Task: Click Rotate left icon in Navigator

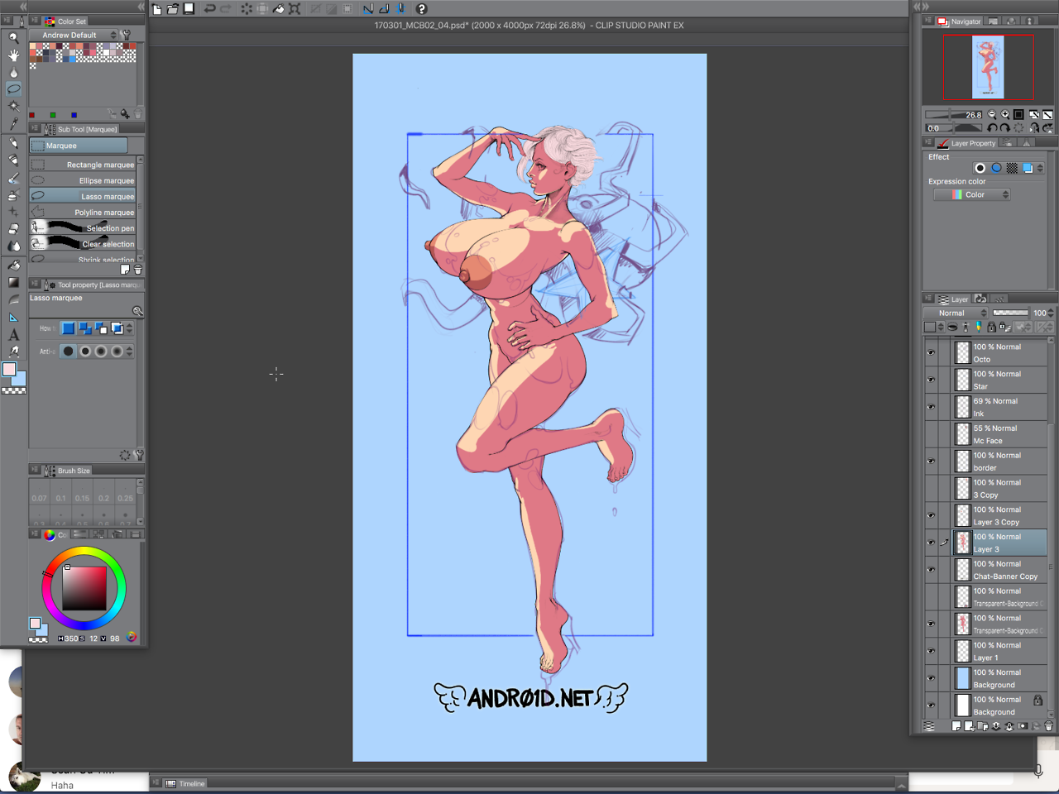Action: pos(992,128)
